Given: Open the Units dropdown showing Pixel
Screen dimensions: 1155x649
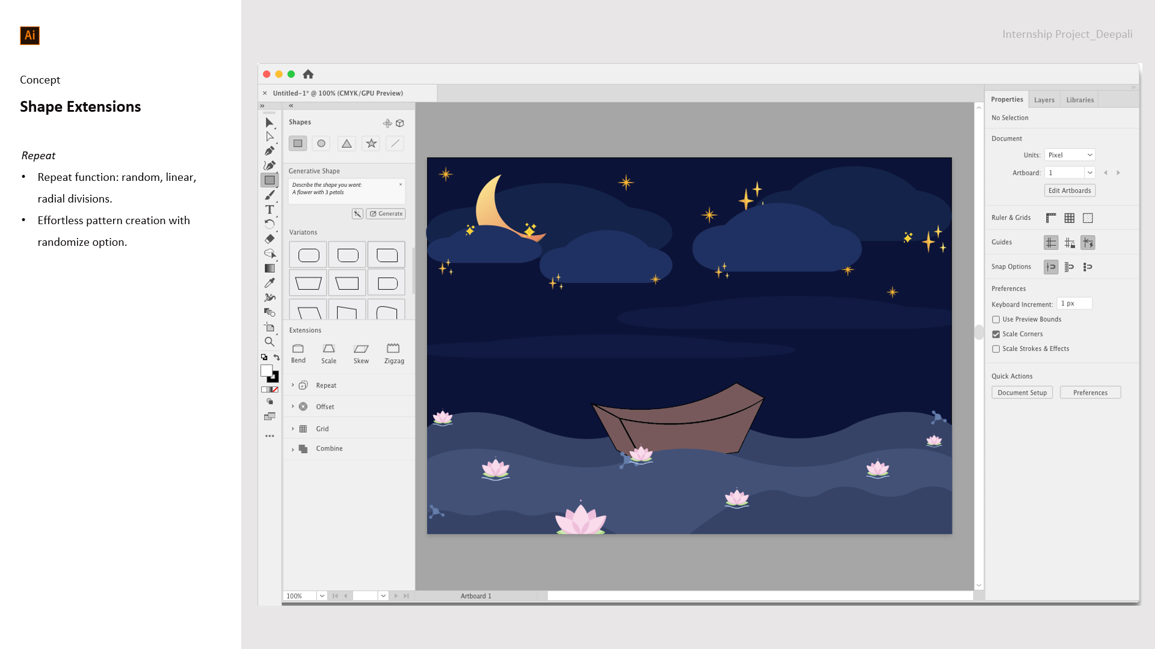Looking at the screenshot, I should [x=1070, y=155].
